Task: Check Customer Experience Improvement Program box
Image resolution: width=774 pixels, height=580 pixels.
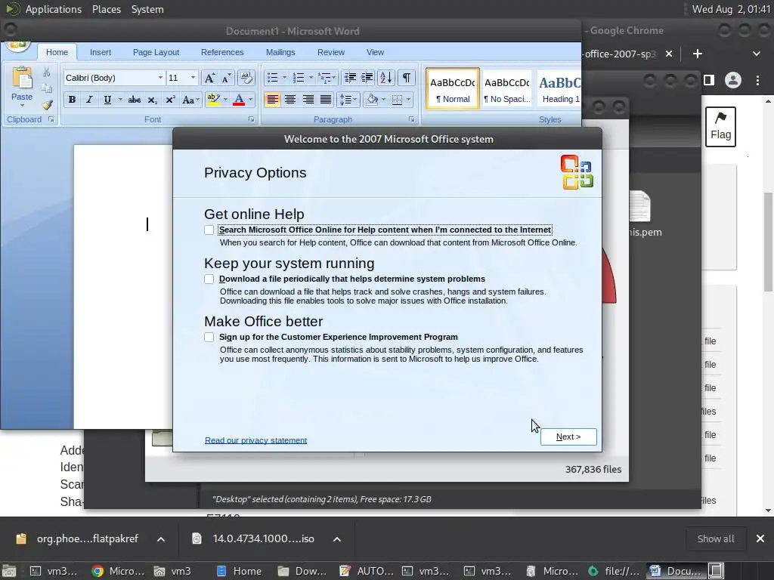Action: 209,338
